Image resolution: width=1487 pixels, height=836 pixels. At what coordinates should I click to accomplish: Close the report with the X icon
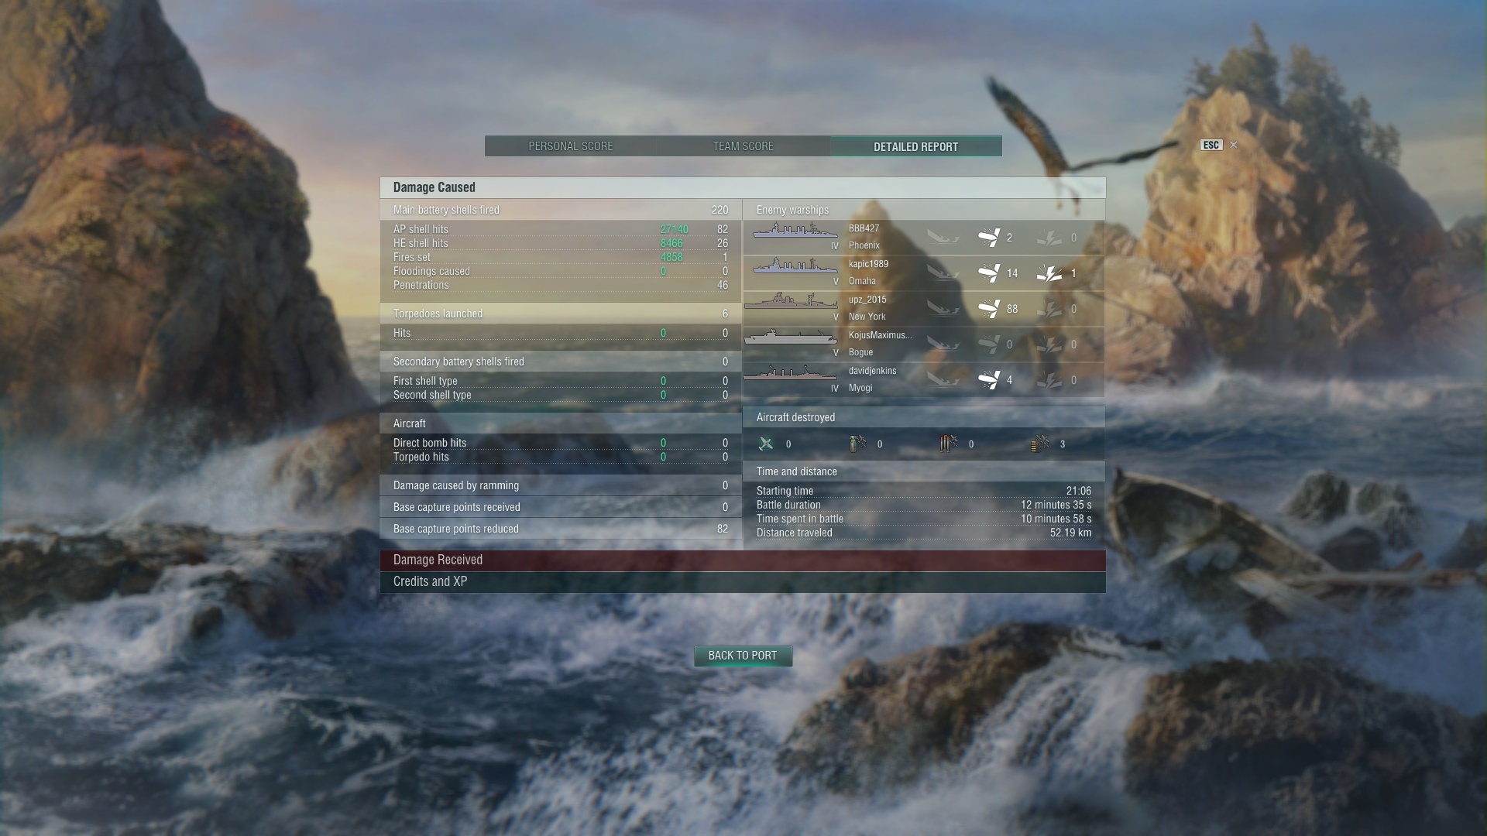coord(1234,145)
